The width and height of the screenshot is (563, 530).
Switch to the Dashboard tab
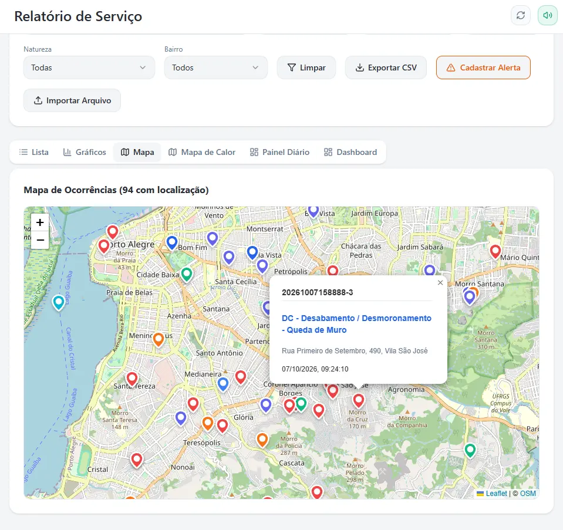[350, 152]
